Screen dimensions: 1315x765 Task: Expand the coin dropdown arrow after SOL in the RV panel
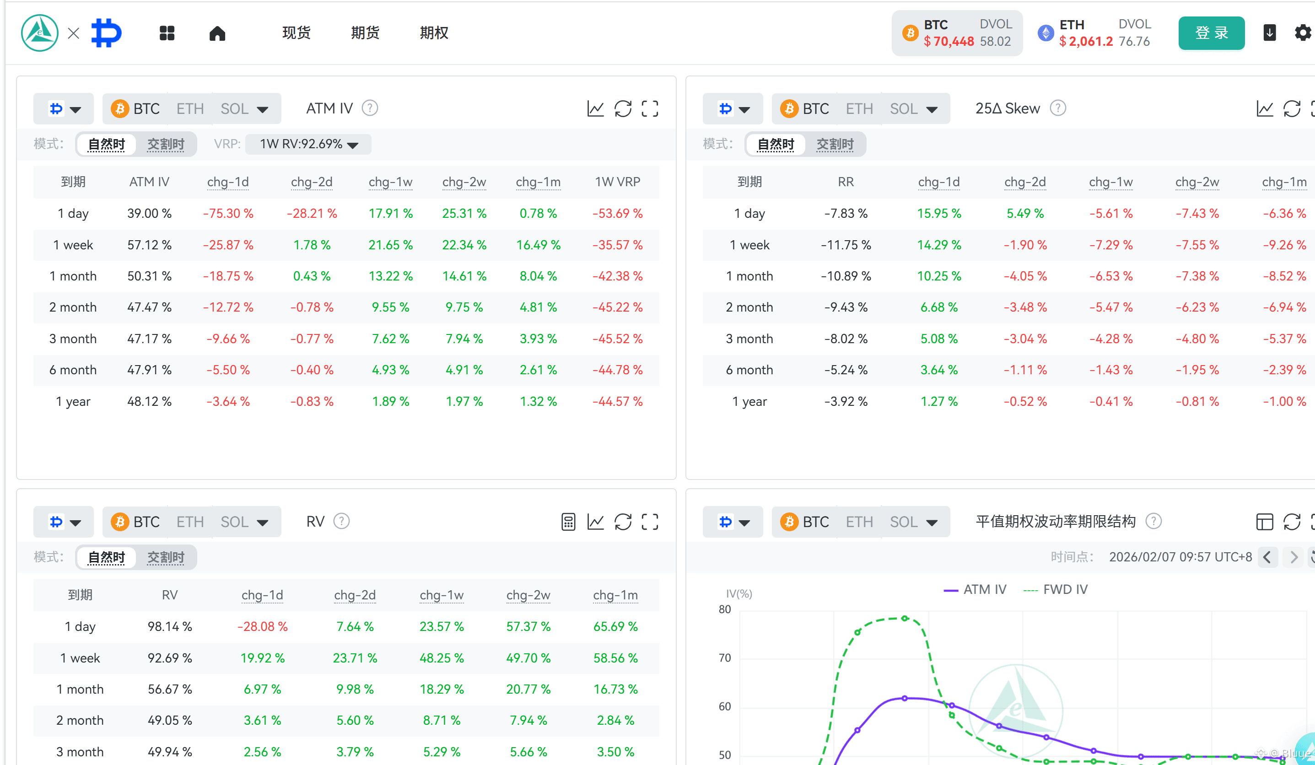[263, 523]
